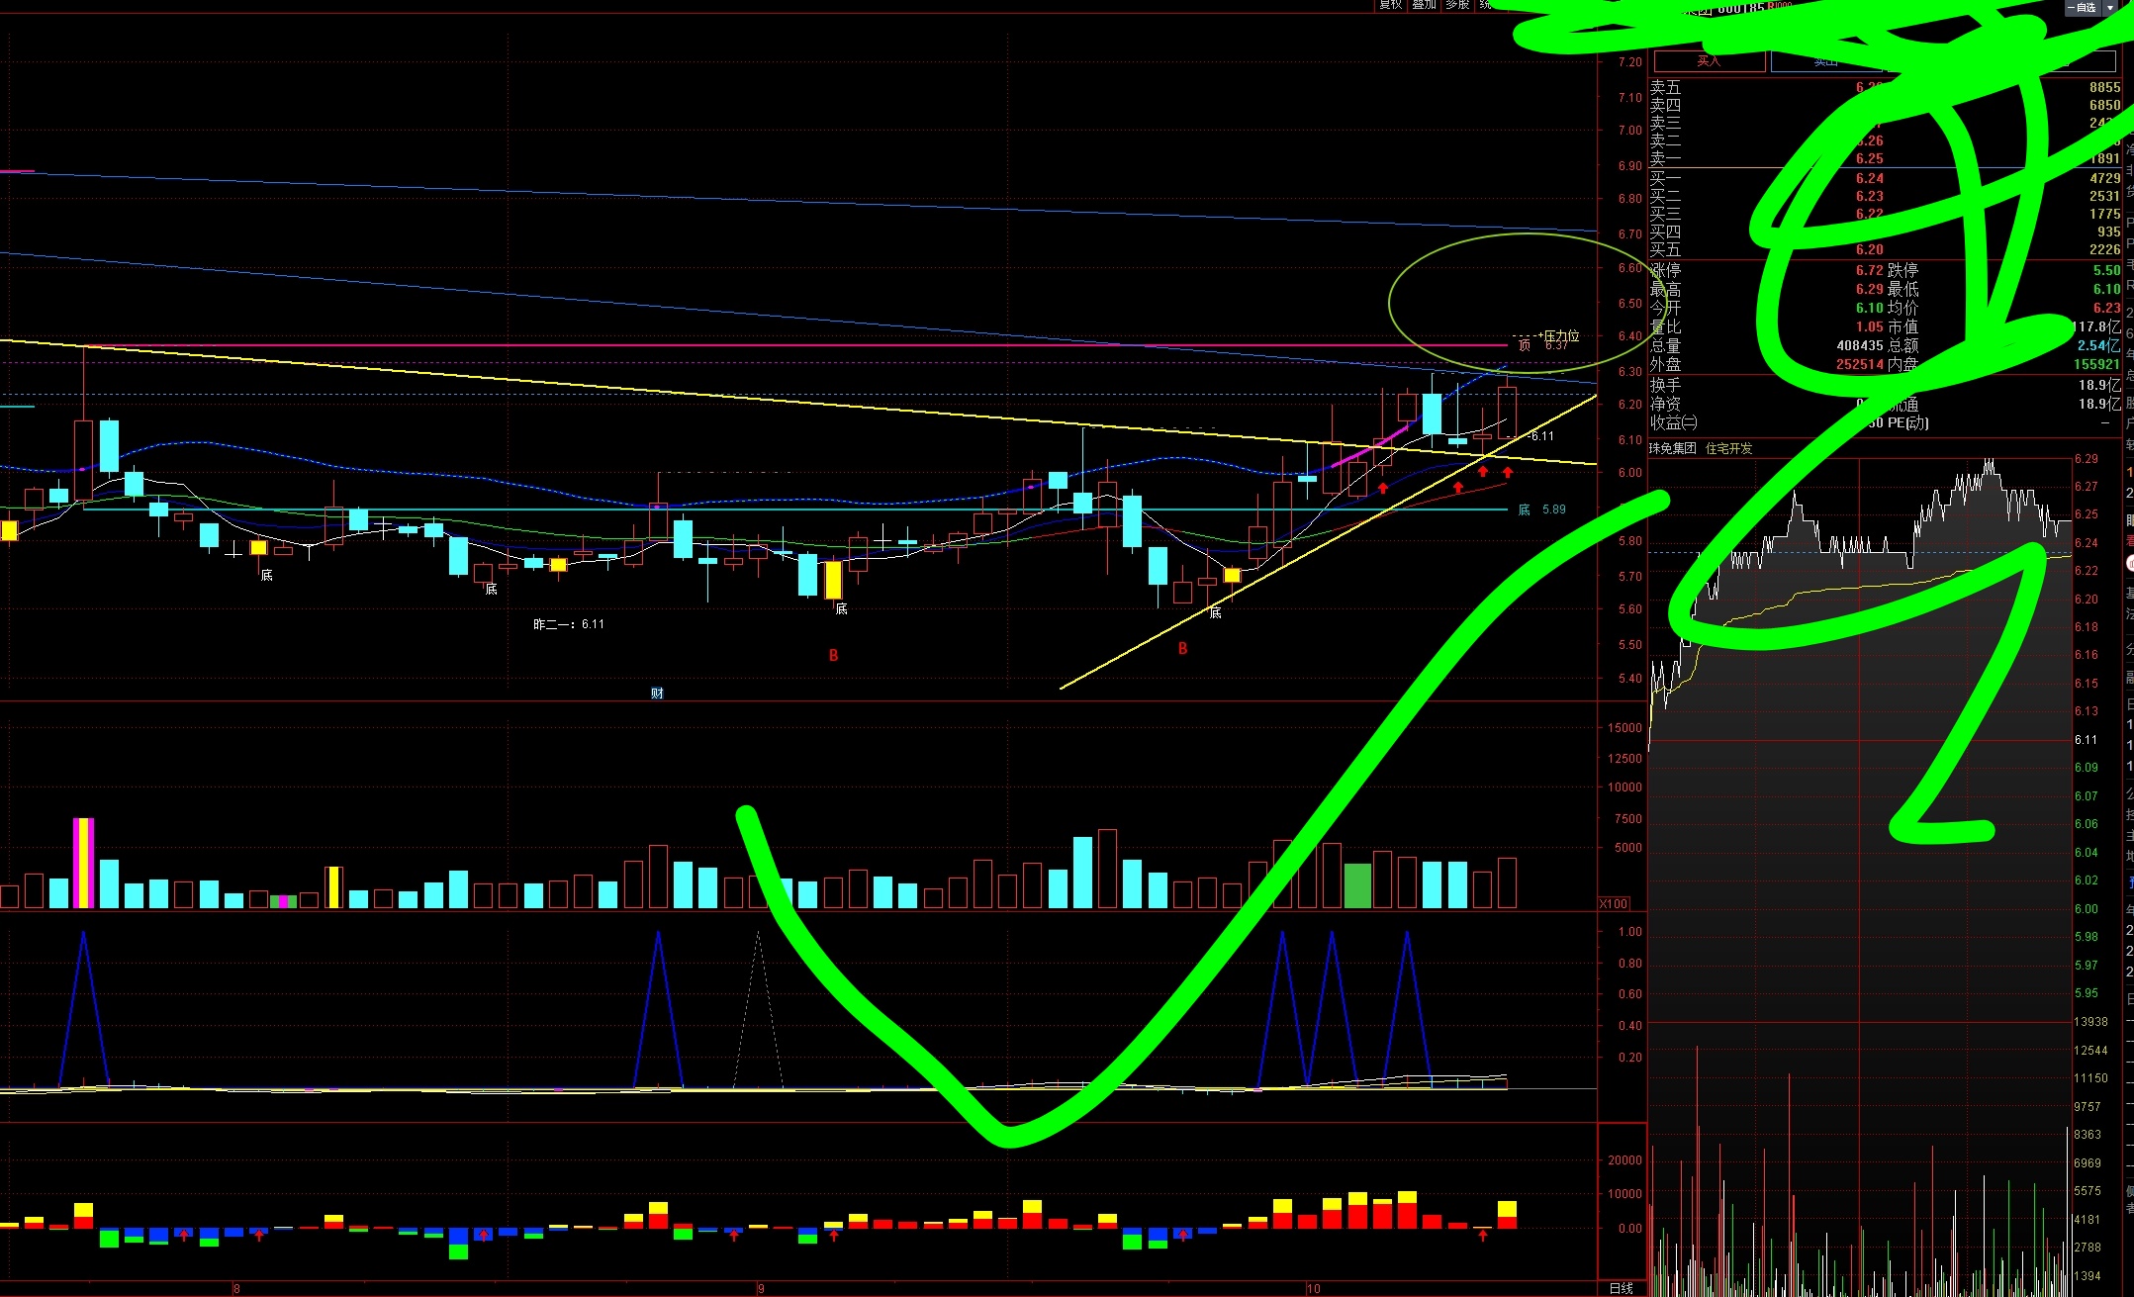Expand the dropdown arrow beside 自选
The image size is (2134, 1297).
pyautogui.click(x=2109, y=7)
